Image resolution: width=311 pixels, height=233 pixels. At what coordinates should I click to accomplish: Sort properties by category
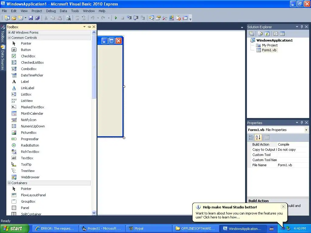251,137
